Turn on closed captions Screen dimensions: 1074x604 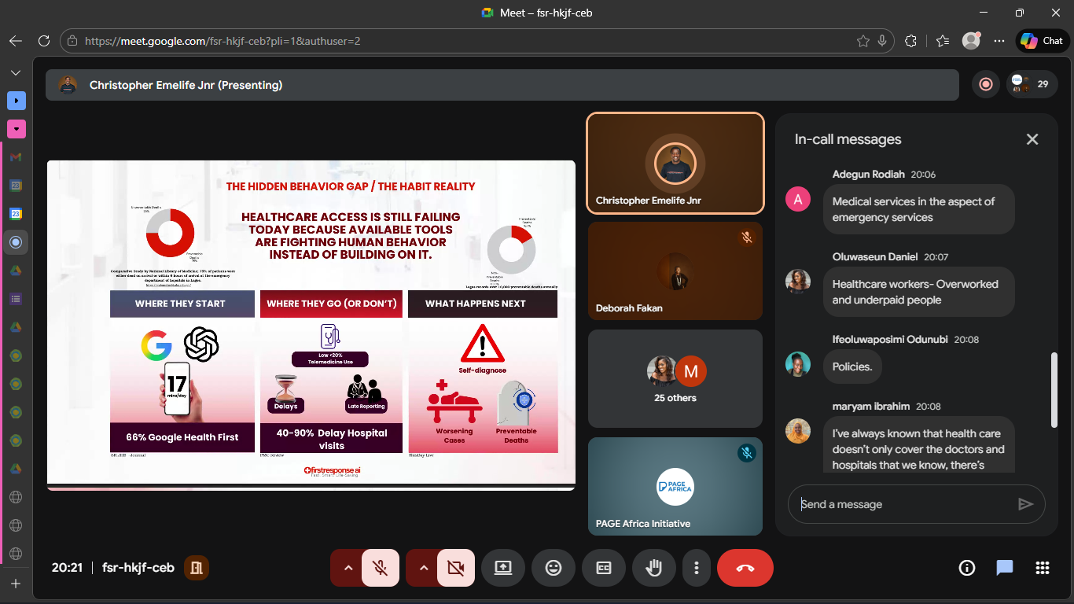(x=604, y=568)
